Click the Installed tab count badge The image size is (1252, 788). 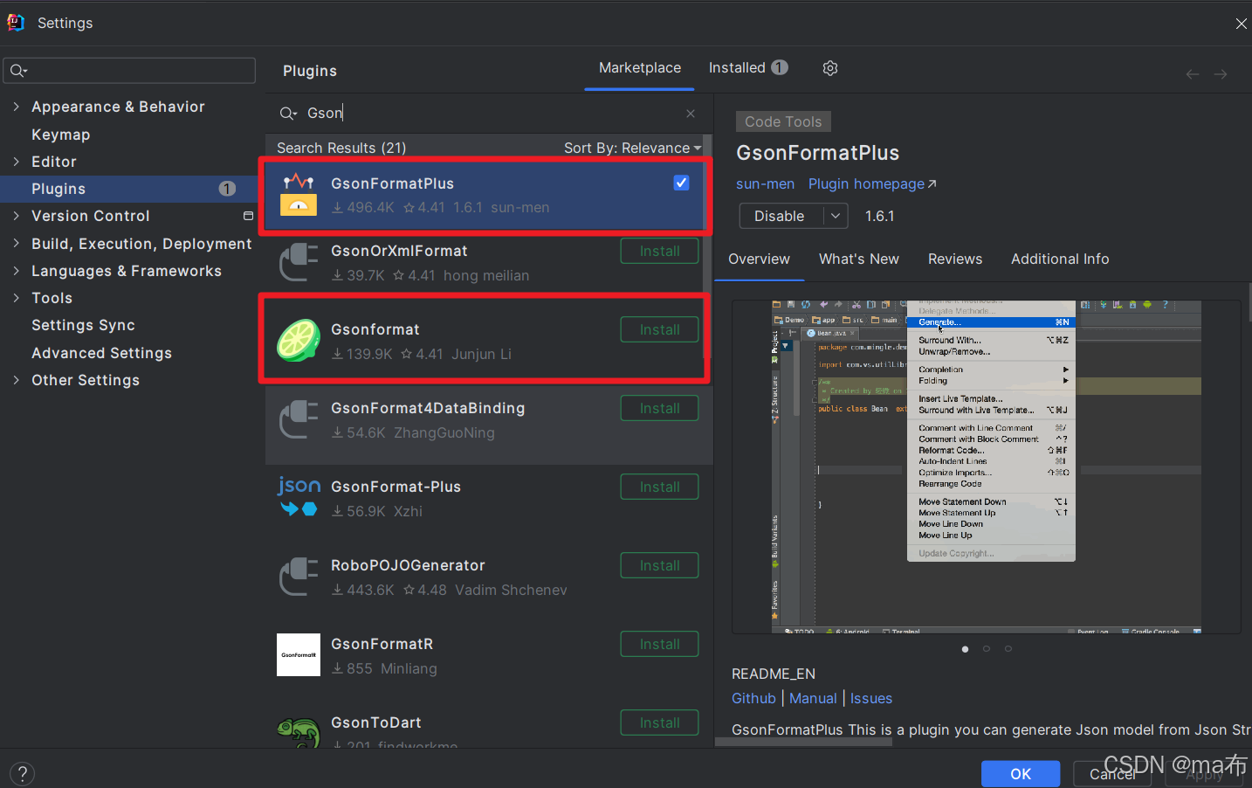[780, 67]
